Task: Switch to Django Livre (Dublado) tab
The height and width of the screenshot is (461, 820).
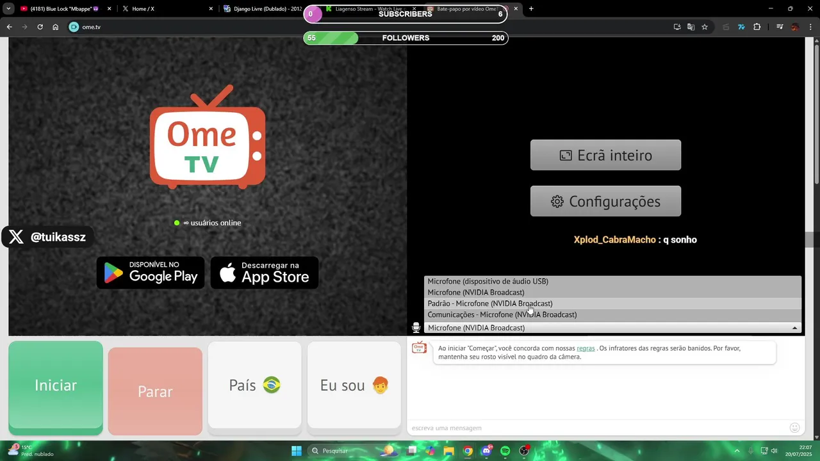Action: pyautogui.click(x=263, y=9)
